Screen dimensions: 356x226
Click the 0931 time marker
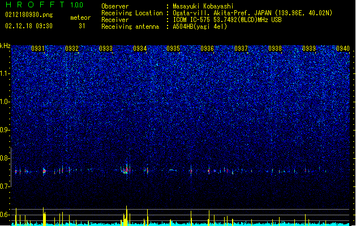(38, 49)
